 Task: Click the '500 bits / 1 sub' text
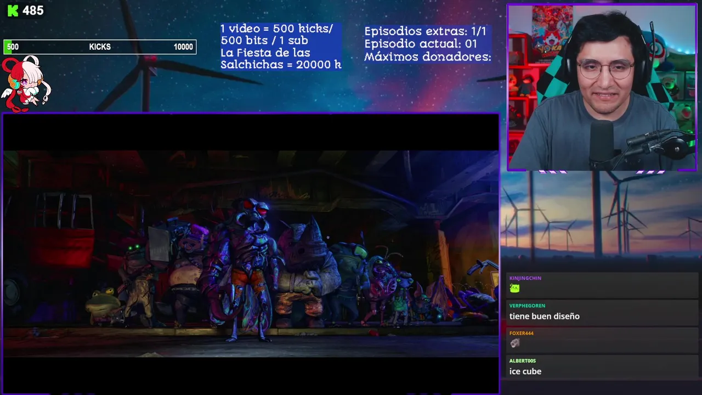tap(264, 41)
